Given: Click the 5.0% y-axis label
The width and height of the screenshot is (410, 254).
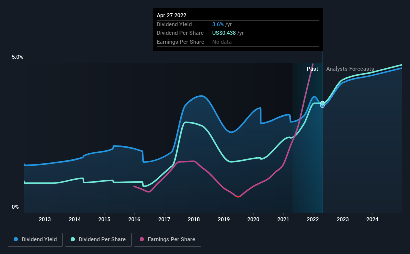Looking at the screenshot, I should click(17, 57).
